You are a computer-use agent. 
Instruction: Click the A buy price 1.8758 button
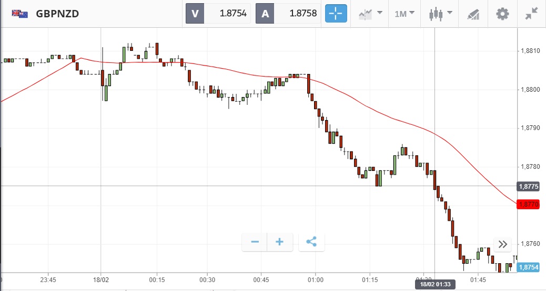[x=288, y=14]
